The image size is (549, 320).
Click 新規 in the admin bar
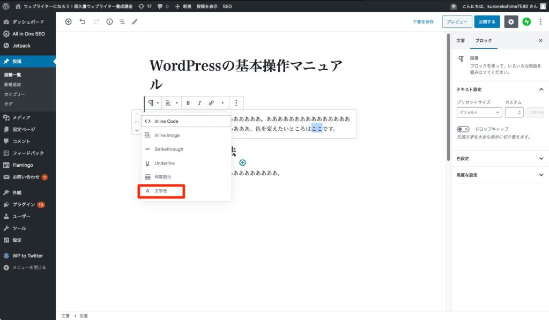click(x=183, y=6)
